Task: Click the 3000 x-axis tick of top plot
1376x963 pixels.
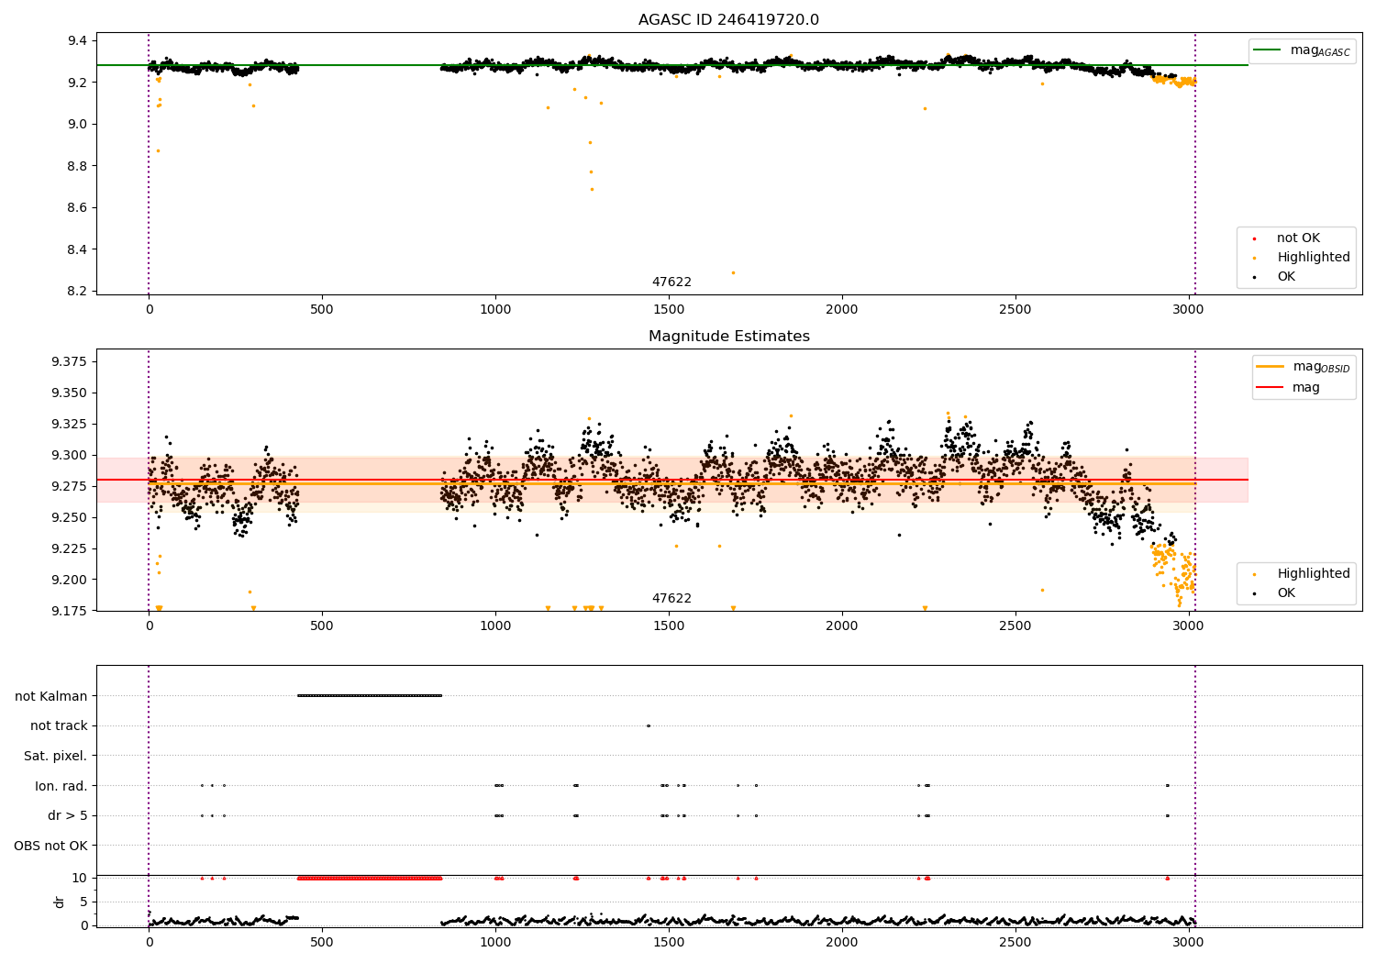Action: click(1188, 310)
